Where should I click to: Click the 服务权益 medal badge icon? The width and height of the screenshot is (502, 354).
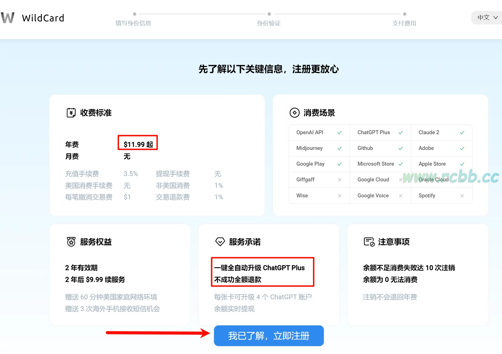pyautogui.click(x=71, y=242)
